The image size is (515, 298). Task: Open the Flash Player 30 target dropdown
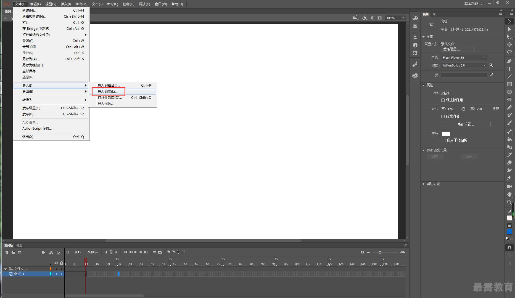[x=464, y=58]
